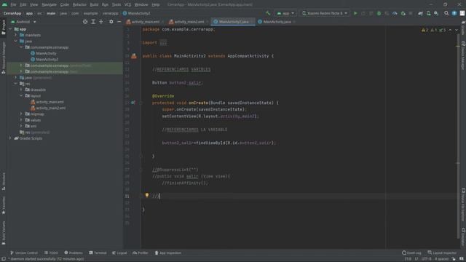This screenshot has width=466, height=262.
Task: Collapse the res folder
Action: (16, 84)
